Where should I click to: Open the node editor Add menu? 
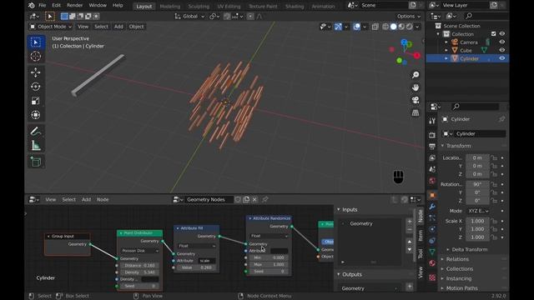pos(86,200)
